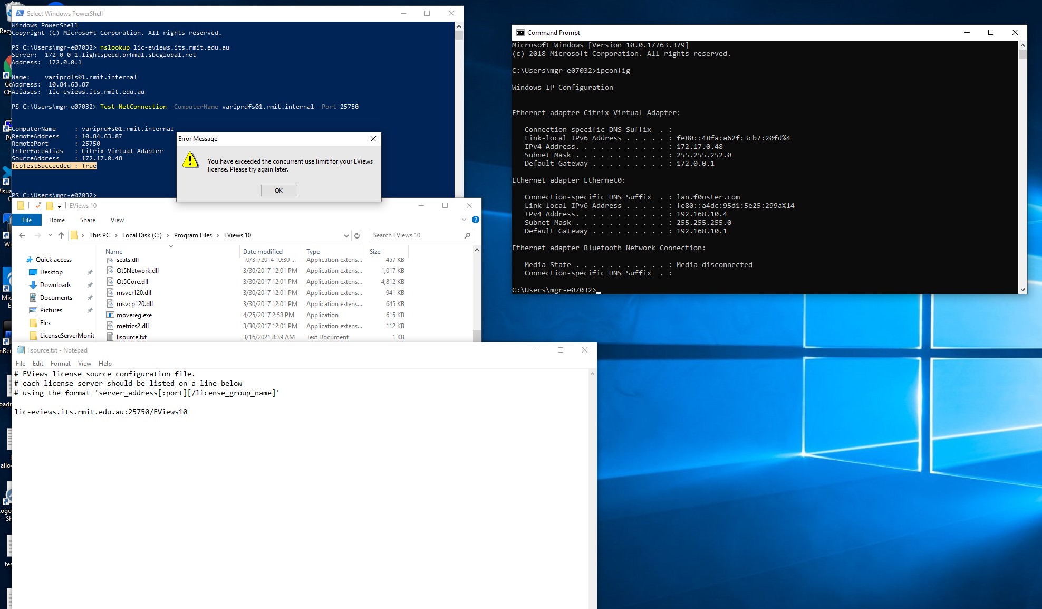This screenshot has width=1042, height=609.
Task: Open Quick Access Toolbar customize dropdown
Action: [x=59, y=206]
